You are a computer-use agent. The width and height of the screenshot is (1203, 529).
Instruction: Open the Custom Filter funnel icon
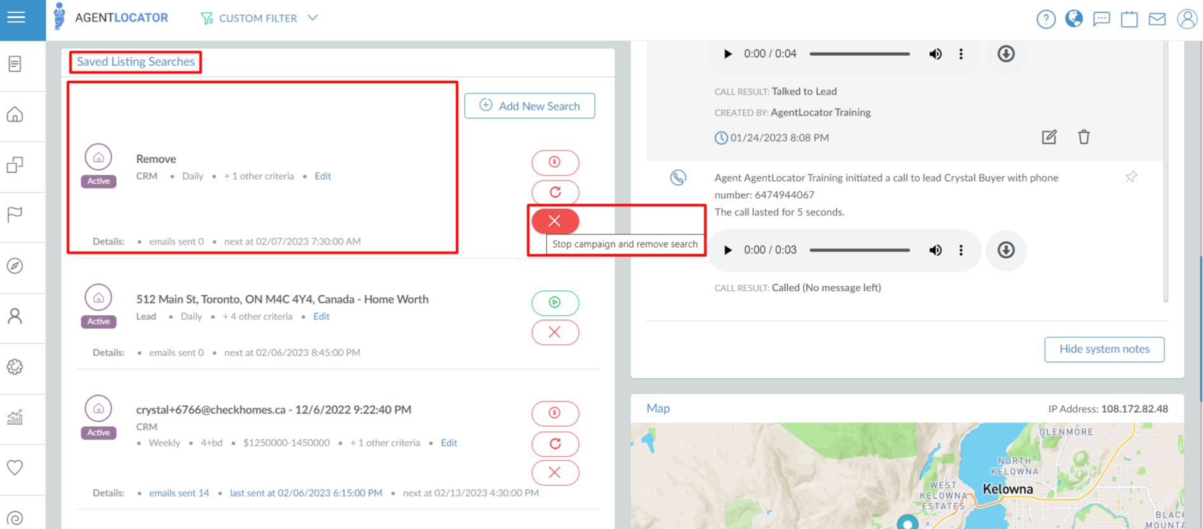(207, 18)
